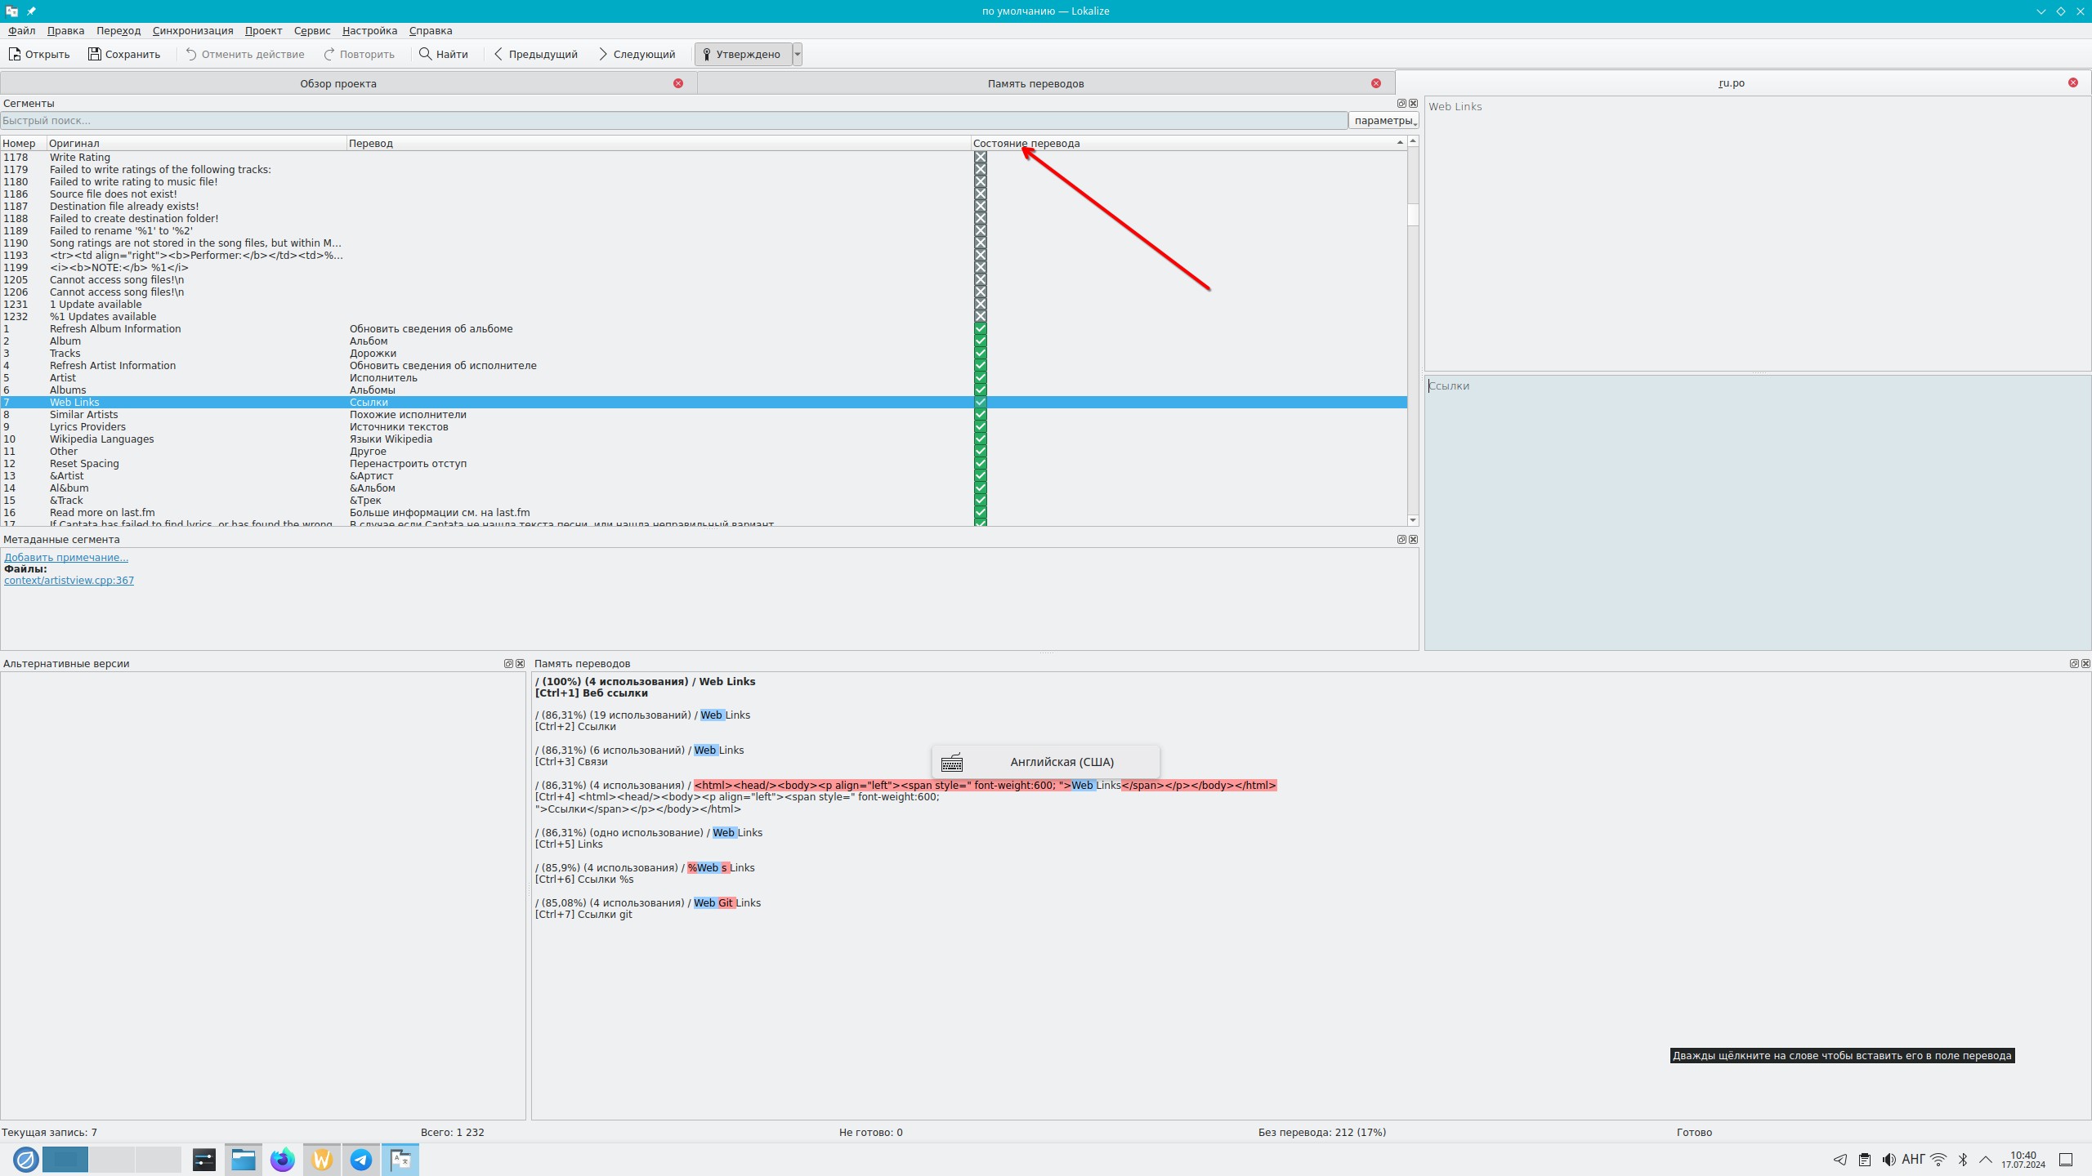Click the Добавить примечание link
The image size is (2092, 1176).
pos(65,557)
